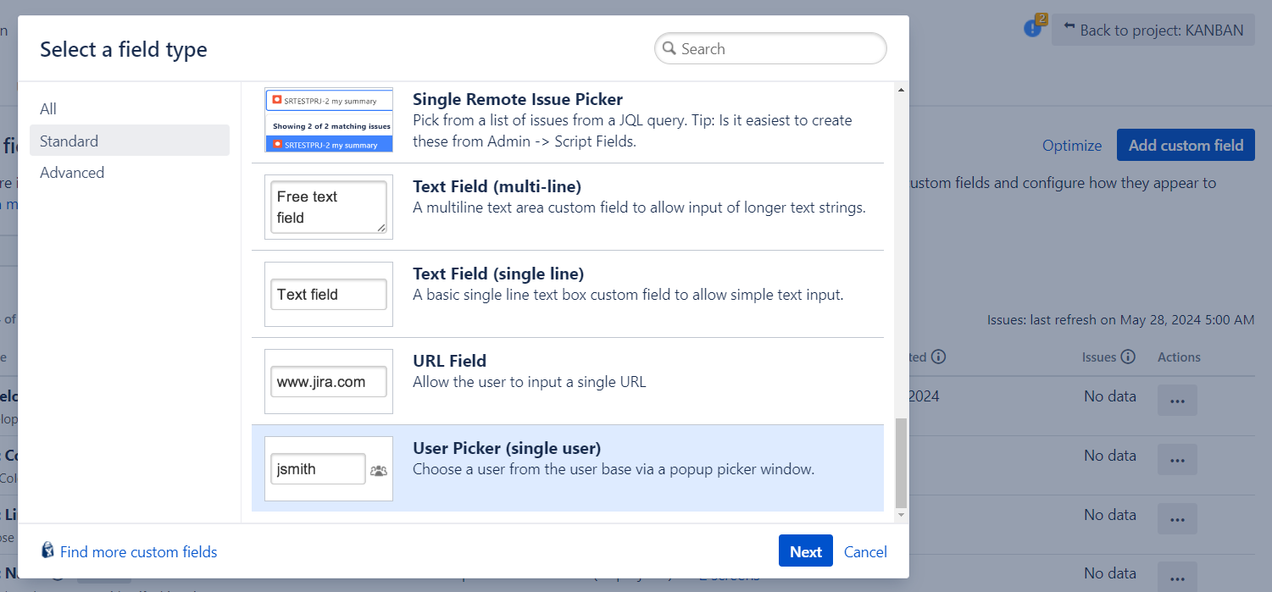Open the actions ellipsis menu in third row
Image resolution: width=1272 pixels, height=592 pixels.
pyautogui.click(x=1177, y=519)
